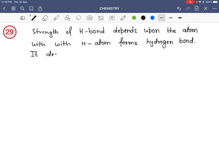Open the Elements sticker tool
This screenshot has height=164, width=219.
tap(89, 18)
